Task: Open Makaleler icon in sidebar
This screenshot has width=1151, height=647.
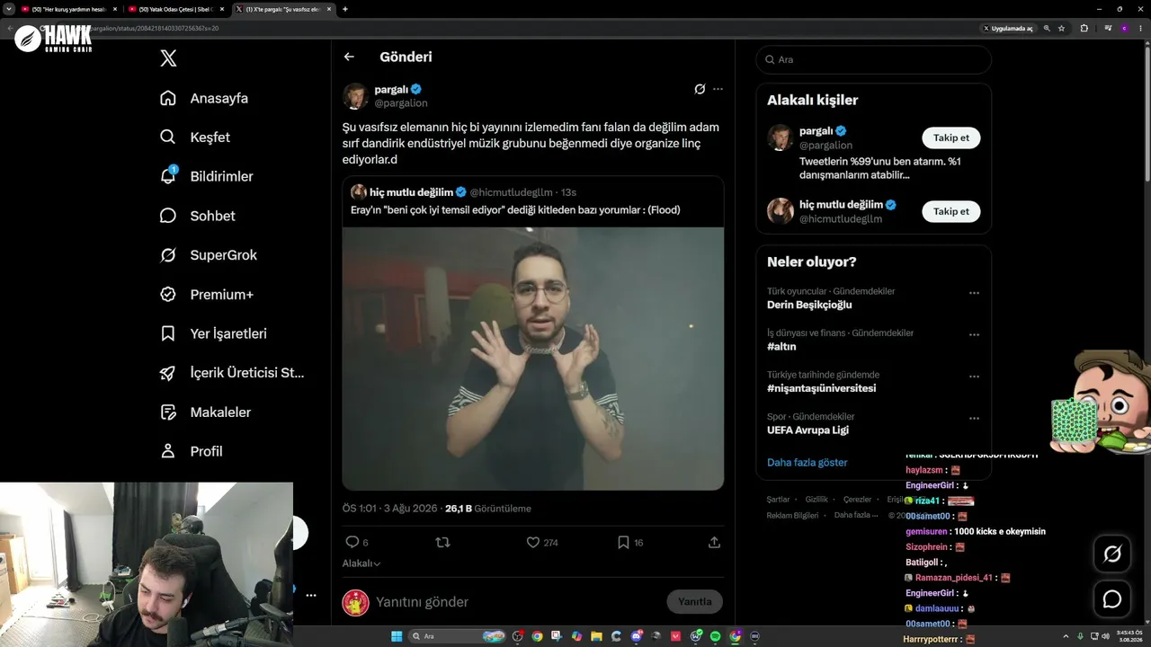Action: coord(168,412)
